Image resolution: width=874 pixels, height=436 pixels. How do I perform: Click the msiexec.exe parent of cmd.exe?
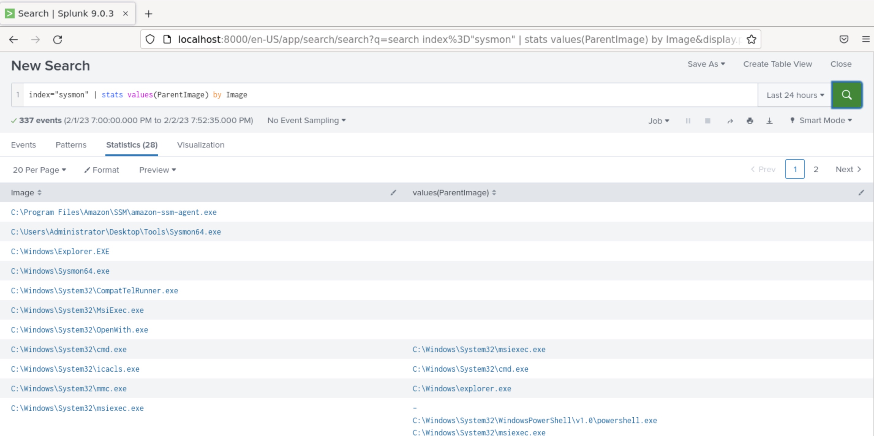[x=479, y=349]
